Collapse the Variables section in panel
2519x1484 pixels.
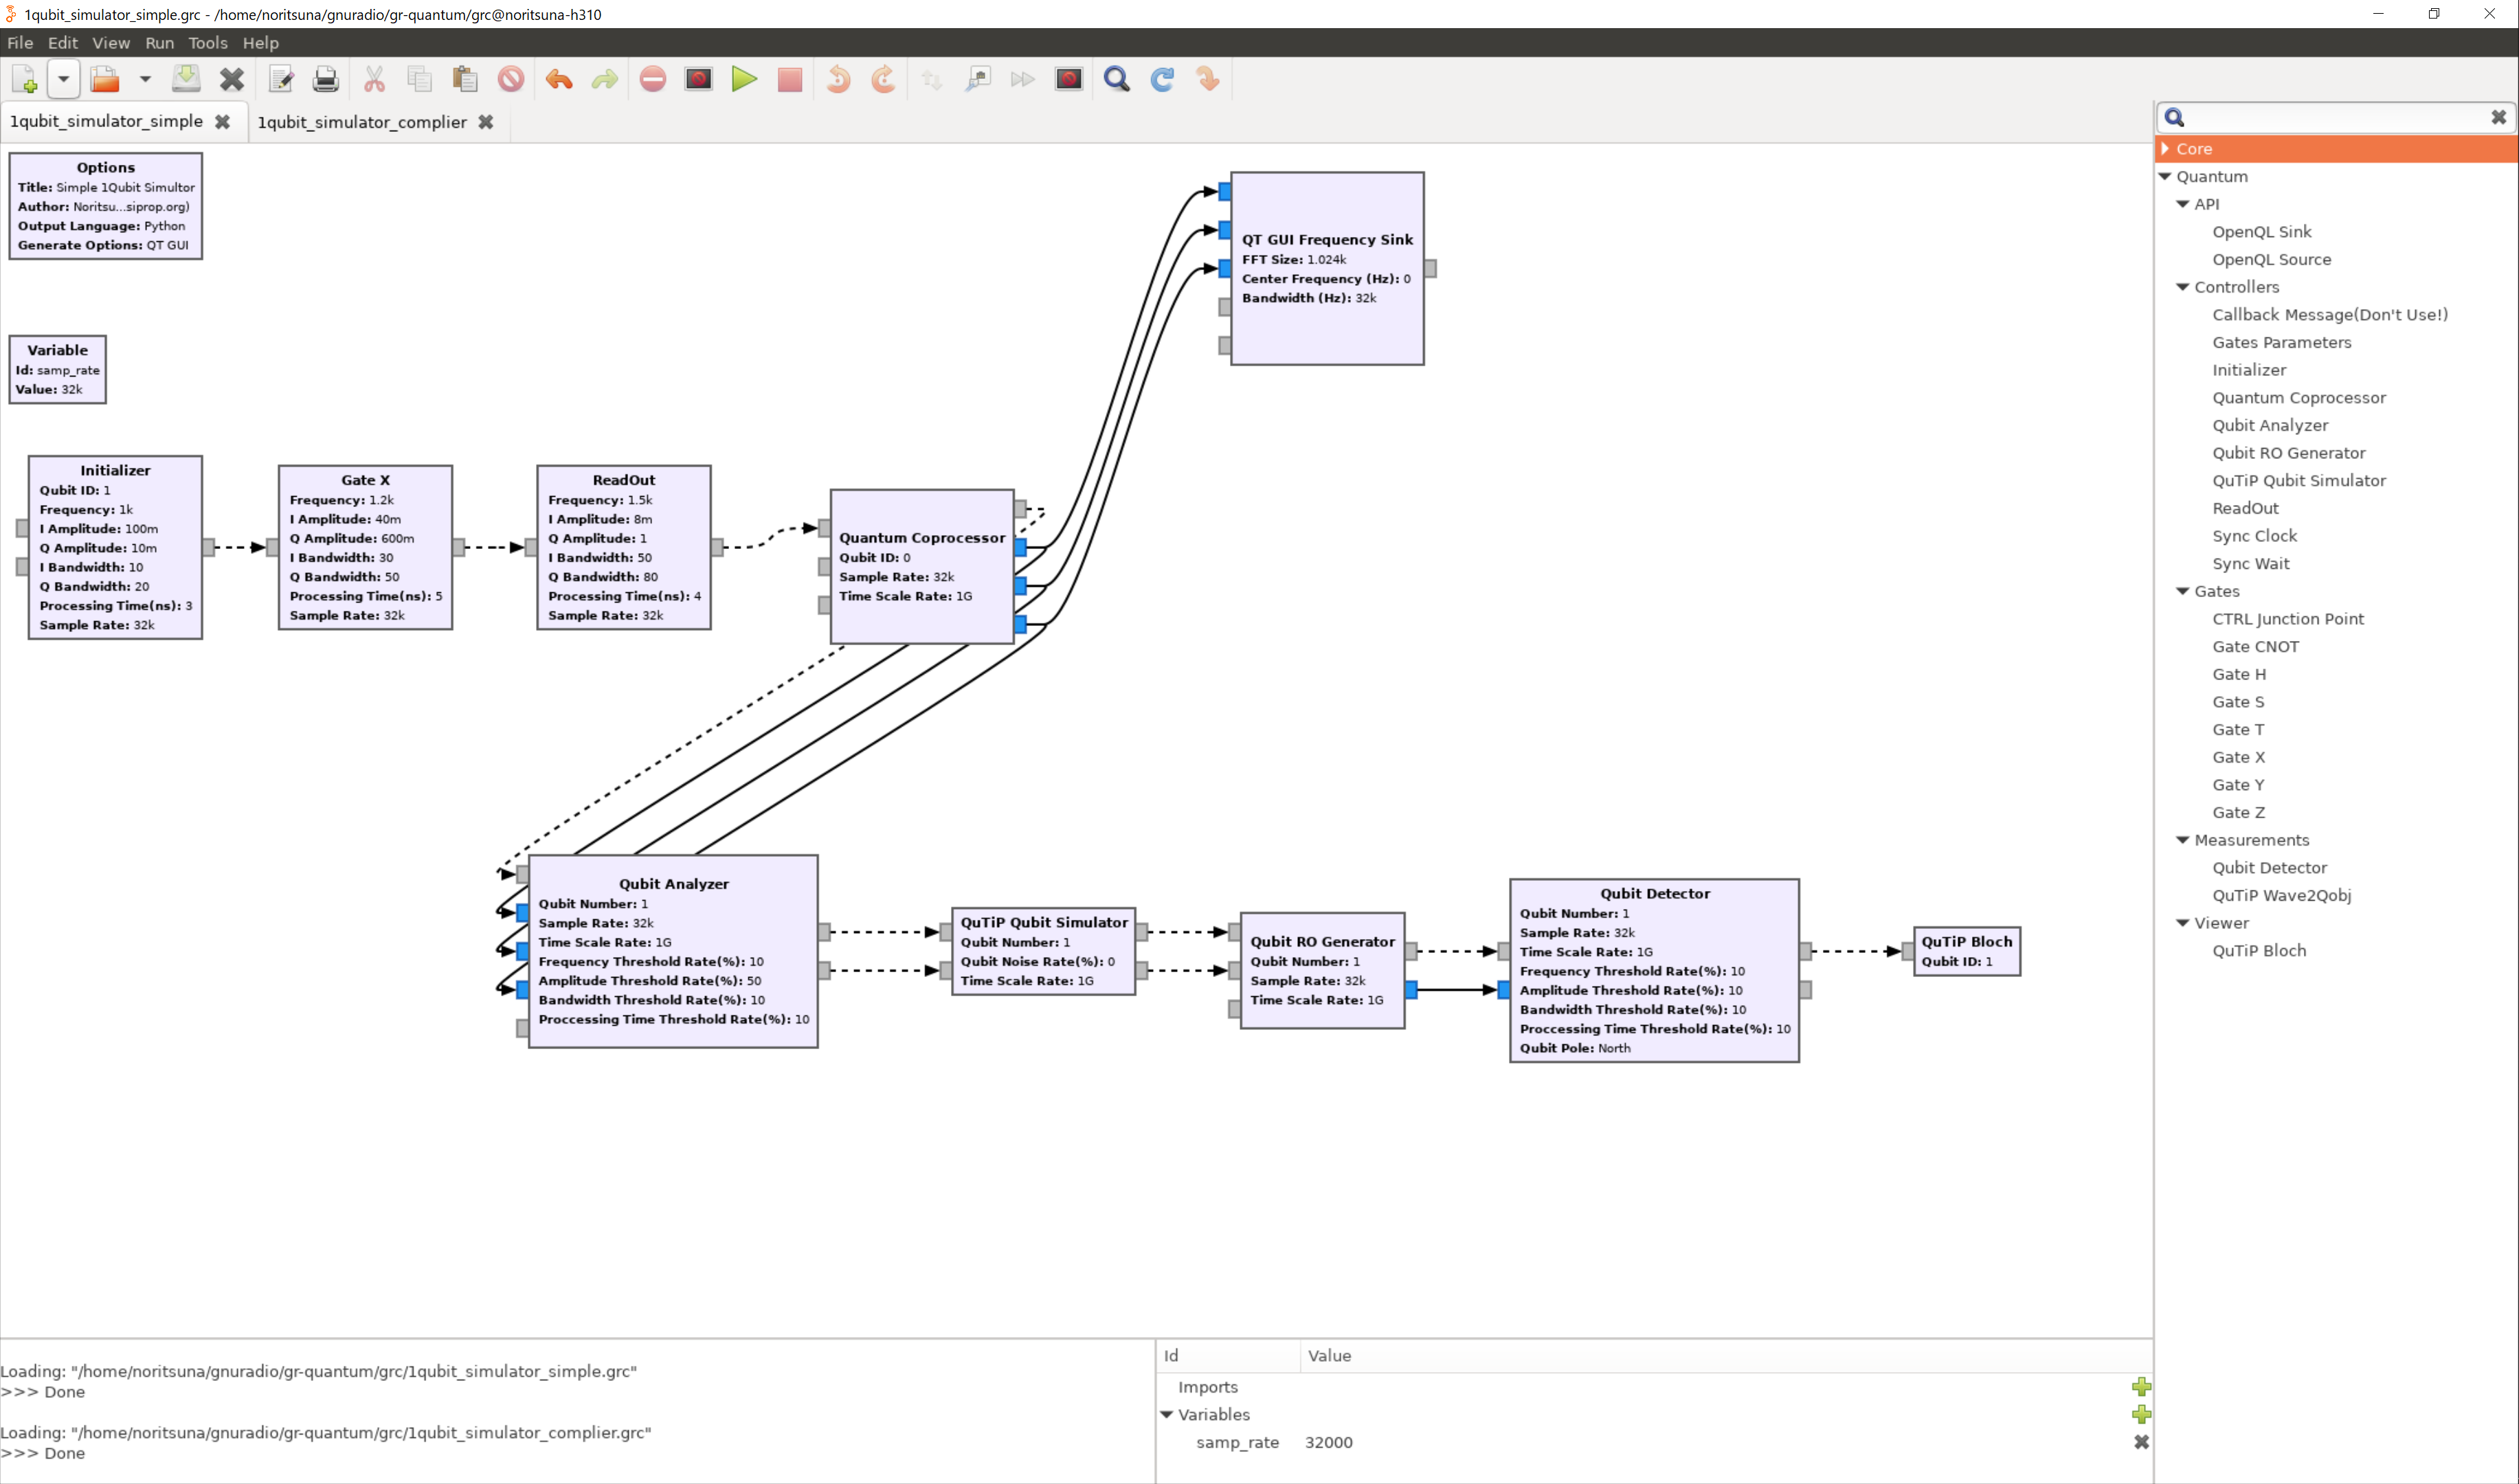tap(1166, 1414)
